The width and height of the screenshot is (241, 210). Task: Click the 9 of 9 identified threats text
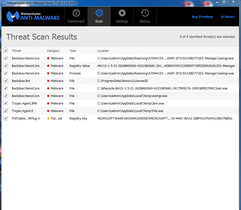coord(207,37)
